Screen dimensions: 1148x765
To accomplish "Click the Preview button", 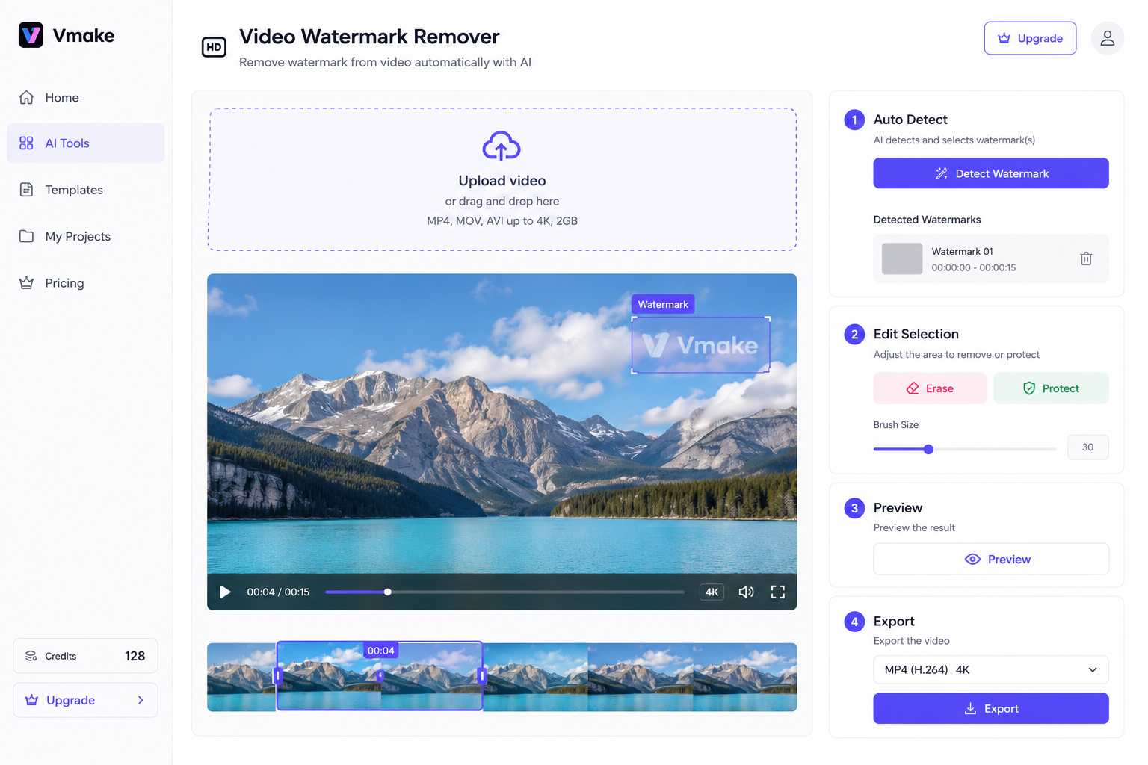I will 991,559.
